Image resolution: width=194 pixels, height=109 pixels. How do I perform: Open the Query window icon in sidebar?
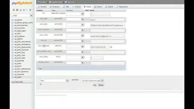tap(21, 10)
